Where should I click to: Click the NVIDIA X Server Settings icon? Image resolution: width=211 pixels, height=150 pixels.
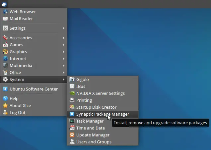coord(72,93)
